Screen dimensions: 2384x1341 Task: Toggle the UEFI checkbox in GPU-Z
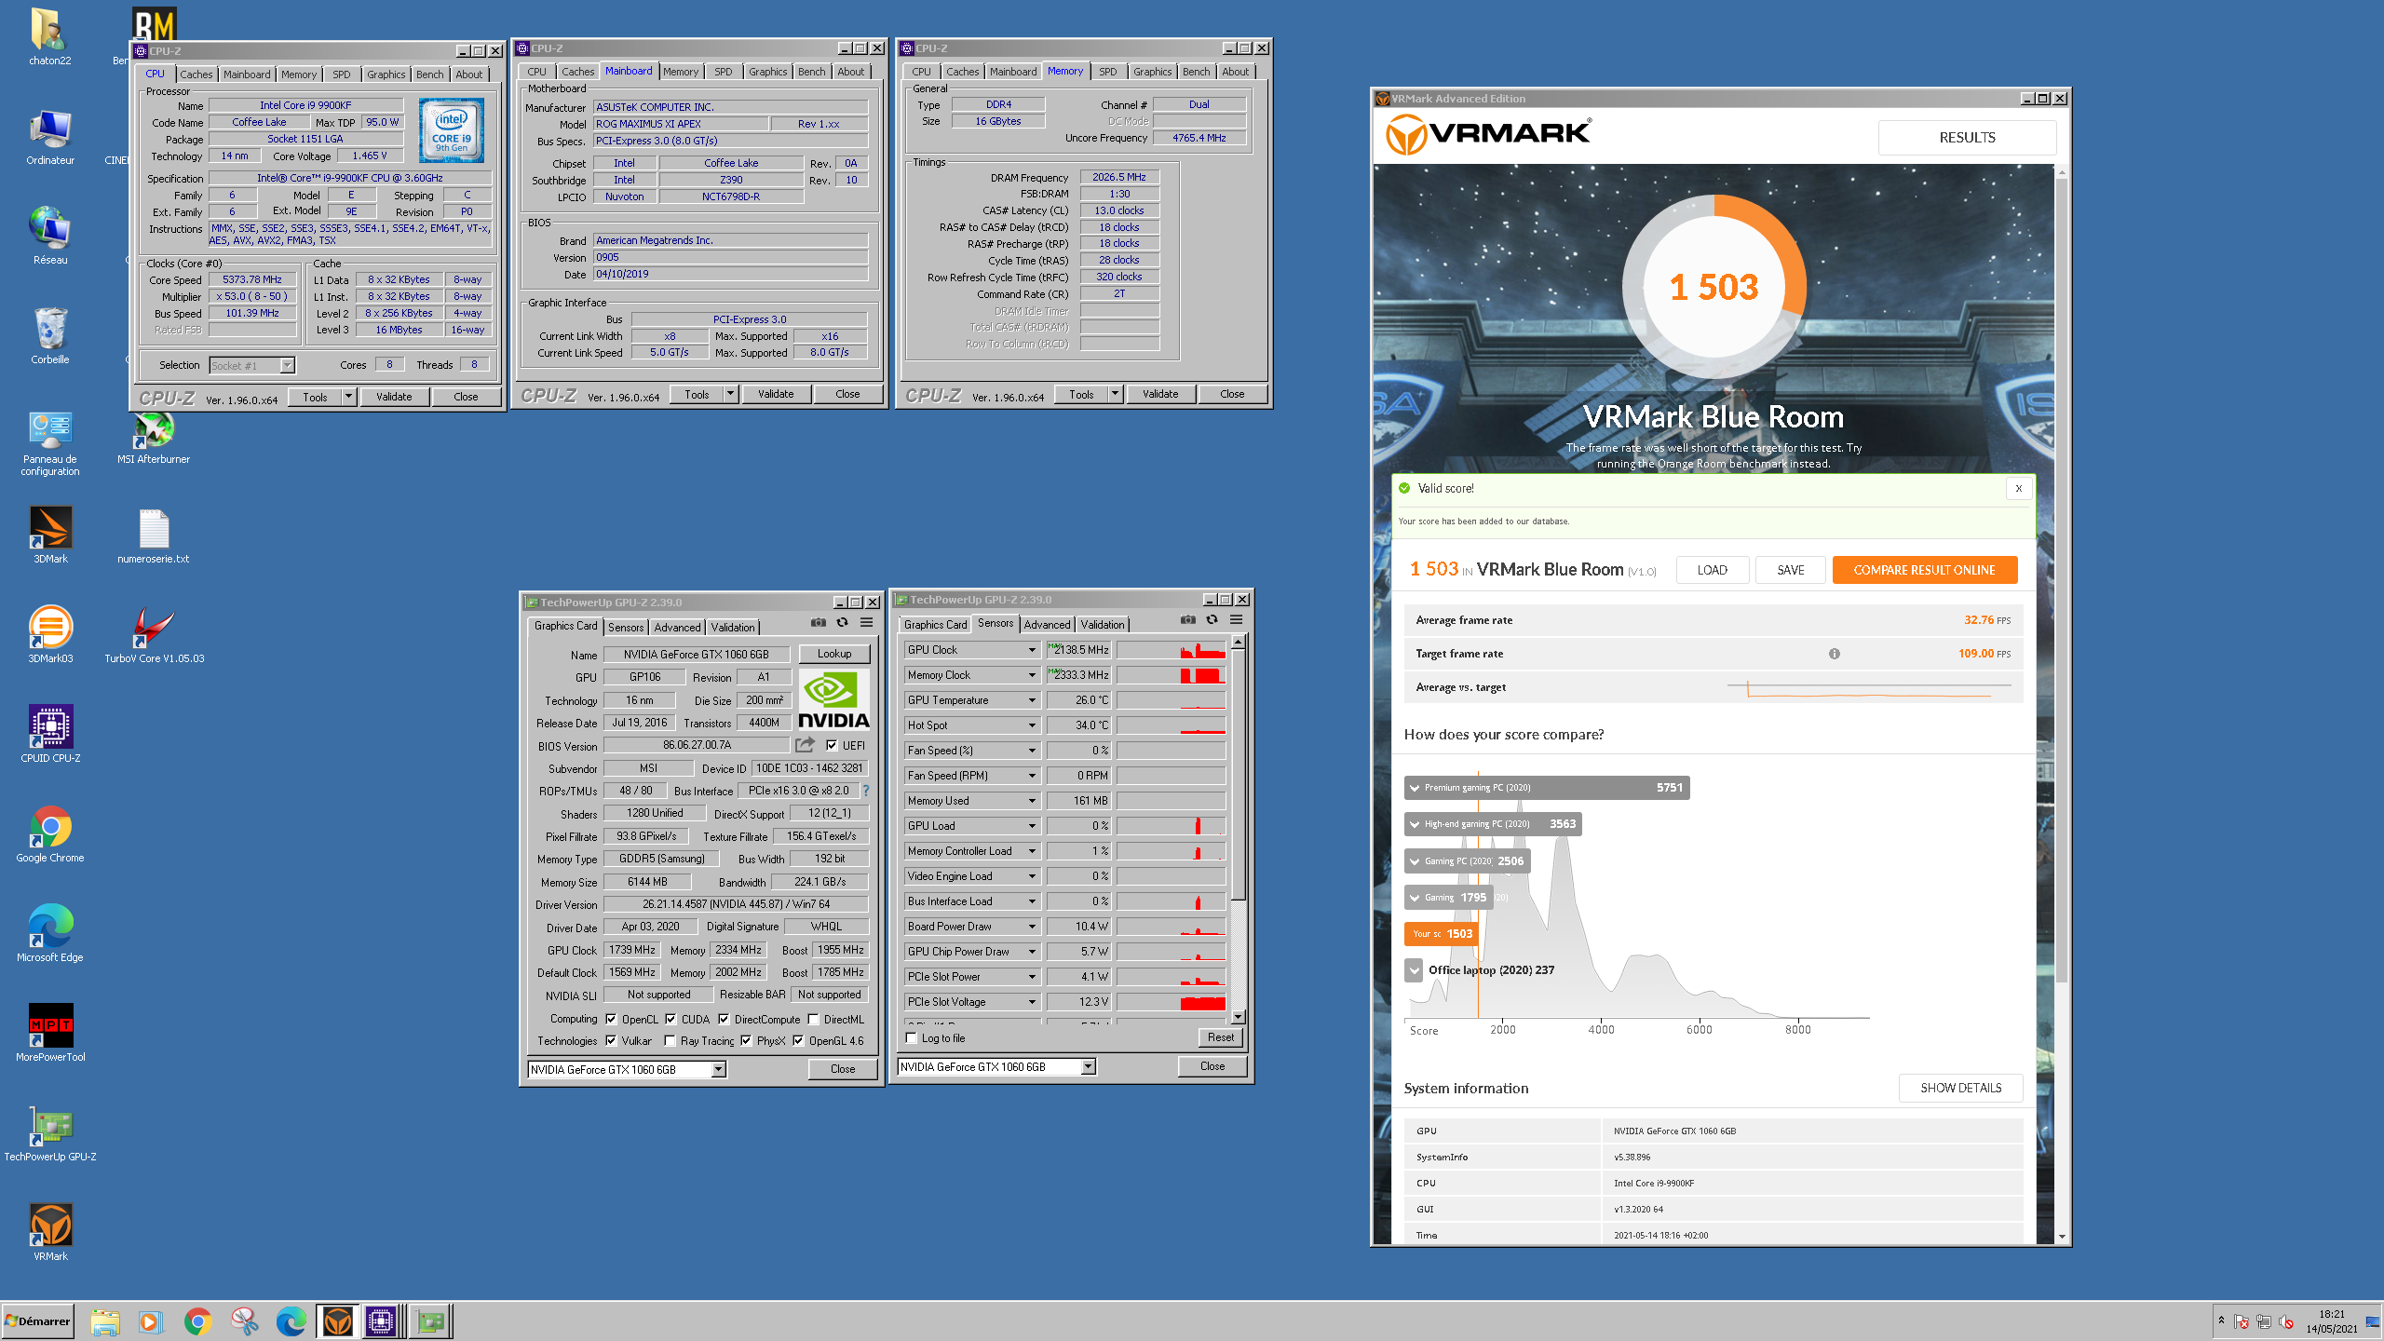tap(832, 745)
